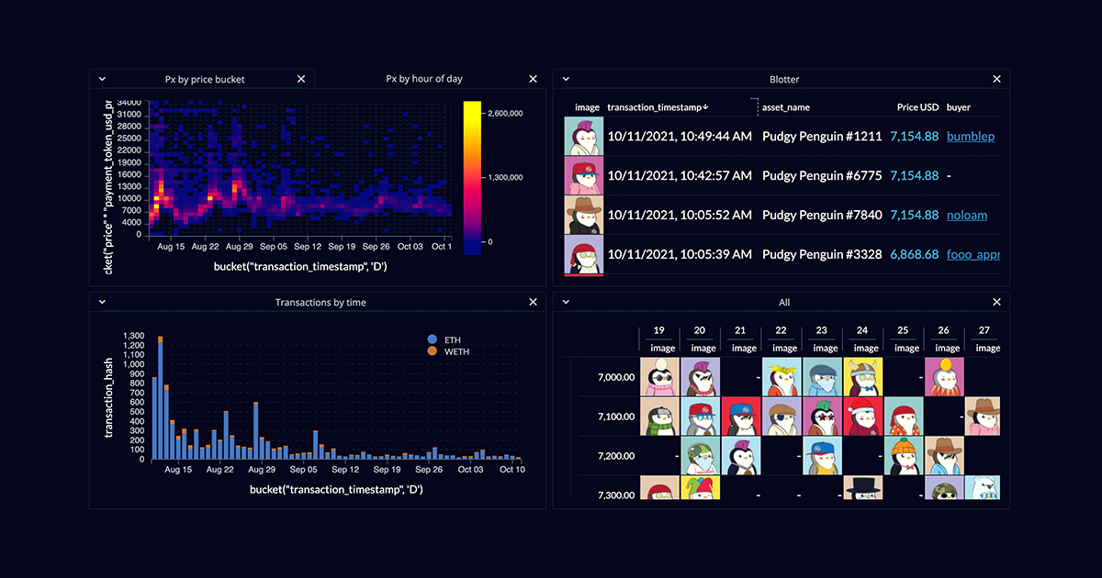Open column 20 jester penguin in 7,300.00 row
This screenshot has width=1102, height=578.
pyautogui.click(x=700, y=488)
